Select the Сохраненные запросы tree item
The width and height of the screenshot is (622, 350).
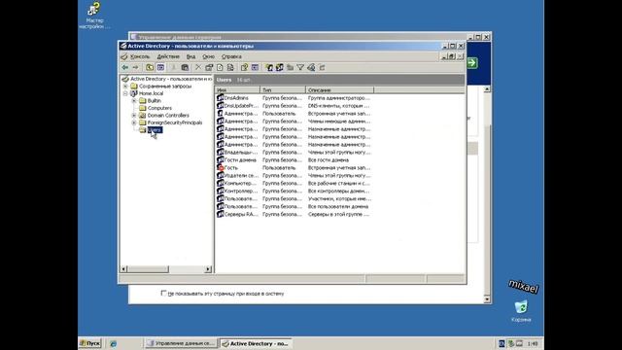(x=165, y=87)
